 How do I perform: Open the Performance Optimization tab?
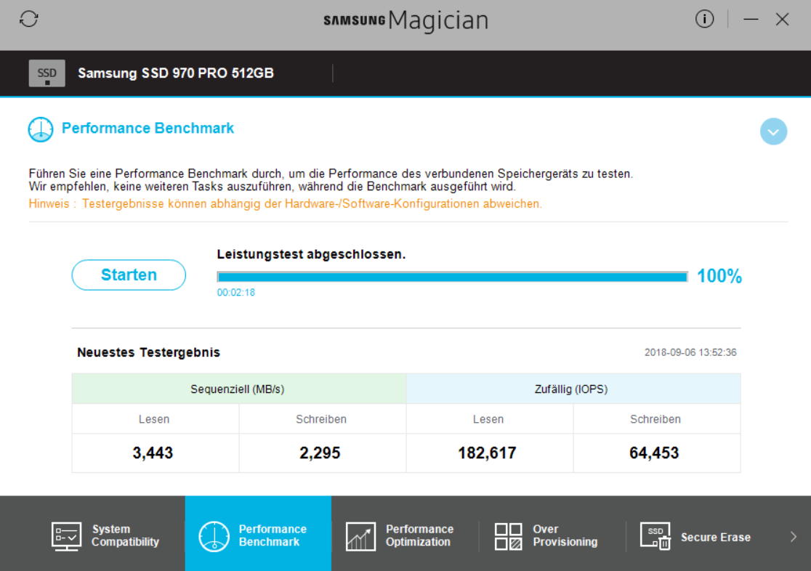(405, 535)
